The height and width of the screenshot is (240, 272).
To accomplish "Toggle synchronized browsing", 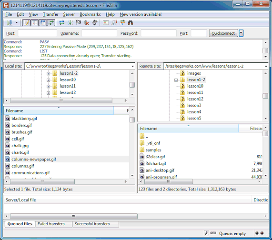I will point(122,22).
